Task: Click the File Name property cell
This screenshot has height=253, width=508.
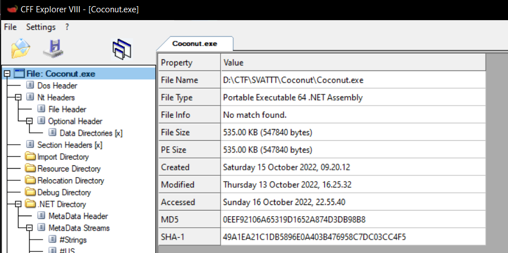Action: tap(190, 80)
